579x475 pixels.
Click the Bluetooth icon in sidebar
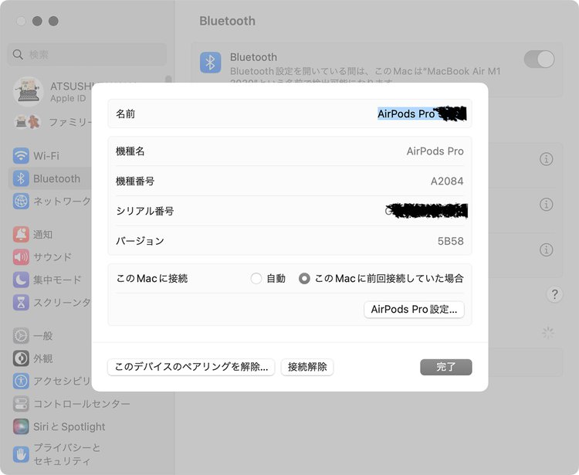[21, 178]
